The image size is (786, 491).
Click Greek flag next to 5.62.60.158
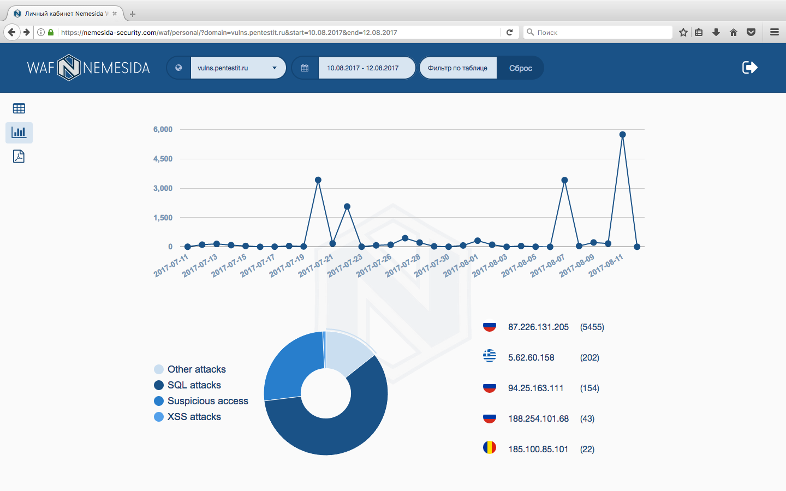[x=490, y=356]
